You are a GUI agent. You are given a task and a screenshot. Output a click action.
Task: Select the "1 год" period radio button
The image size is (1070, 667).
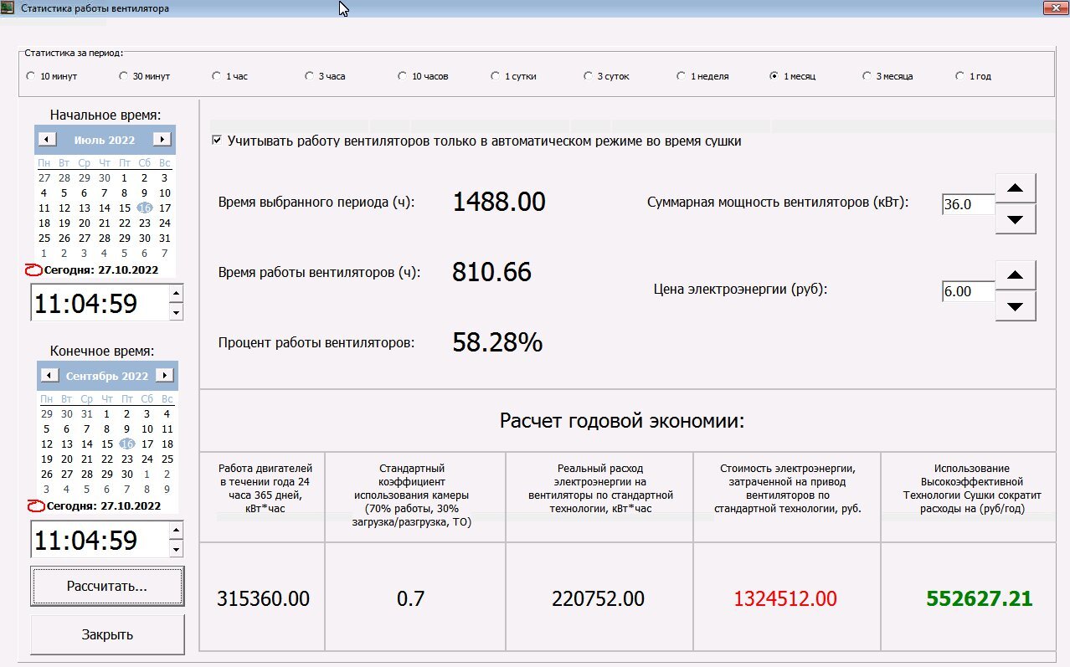coord(959,74)
